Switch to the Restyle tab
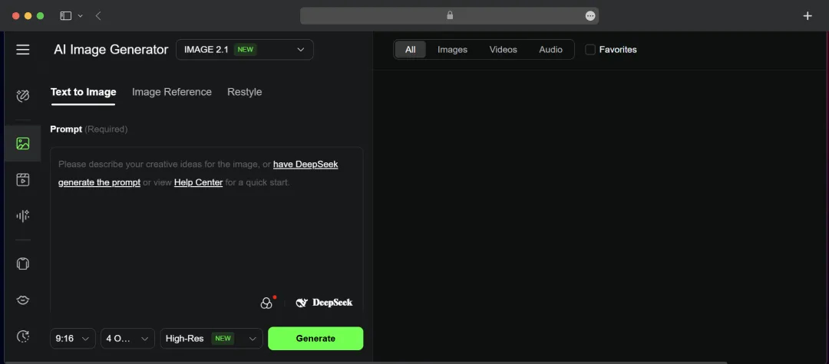The width and height of the screenshot is (829, 364). [x=244, y=92]
